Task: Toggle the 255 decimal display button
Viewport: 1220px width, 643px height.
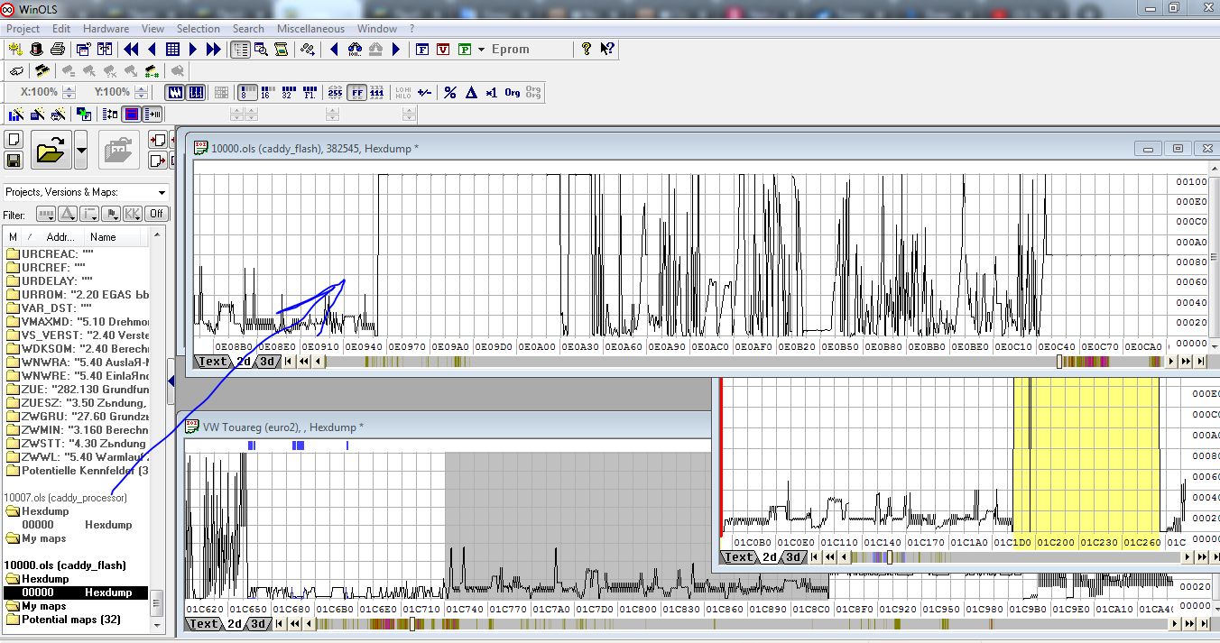Action: (x=335, y=92)
